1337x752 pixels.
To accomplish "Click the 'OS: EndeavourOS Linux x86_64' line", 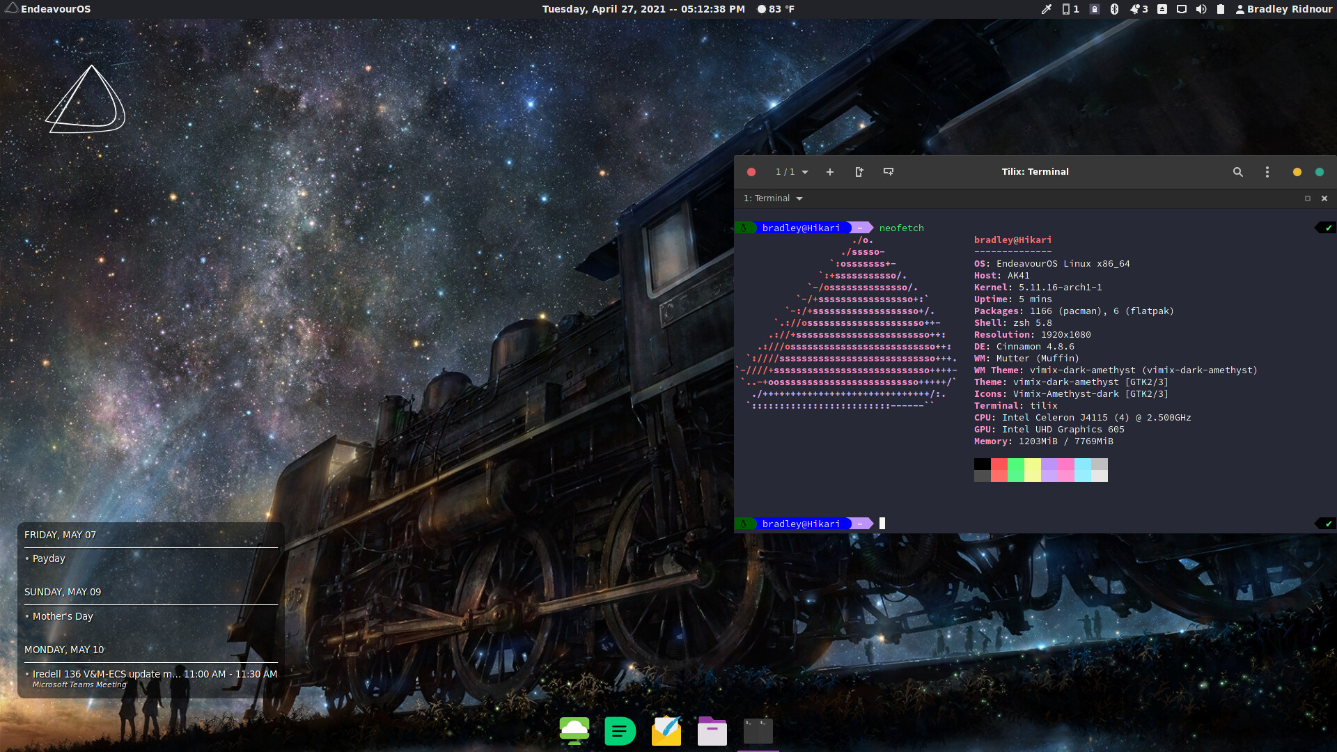I will (x=1052, y=264).
